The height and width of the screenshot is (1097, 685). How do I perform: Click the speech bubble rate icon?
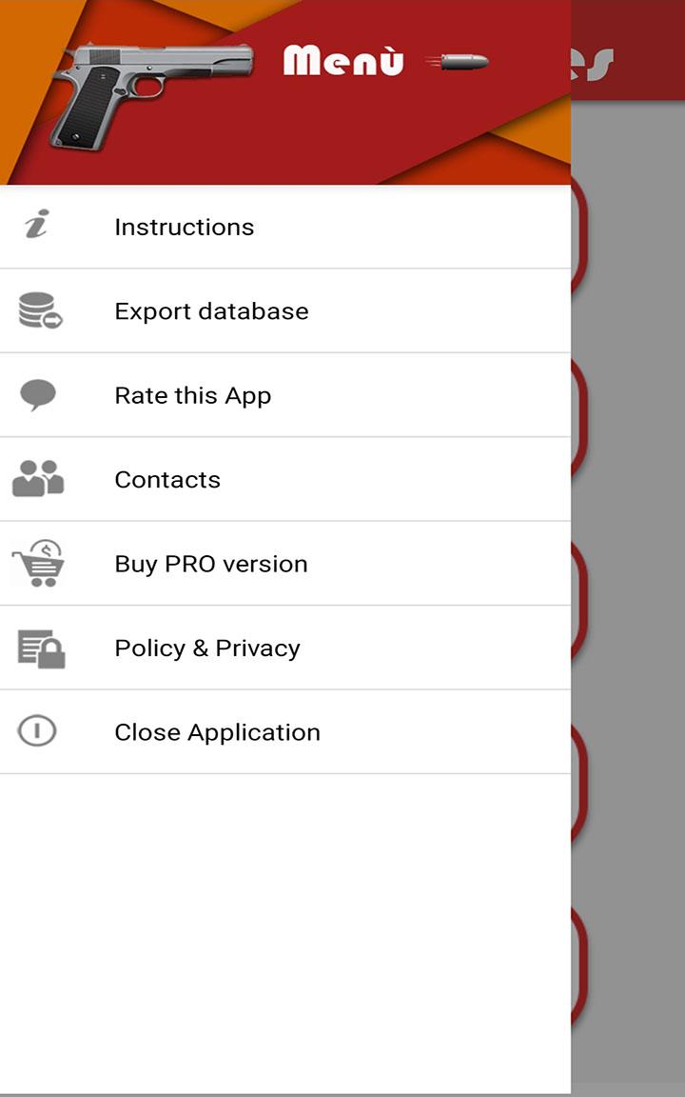pyautogui.click(x=37, y=395)
